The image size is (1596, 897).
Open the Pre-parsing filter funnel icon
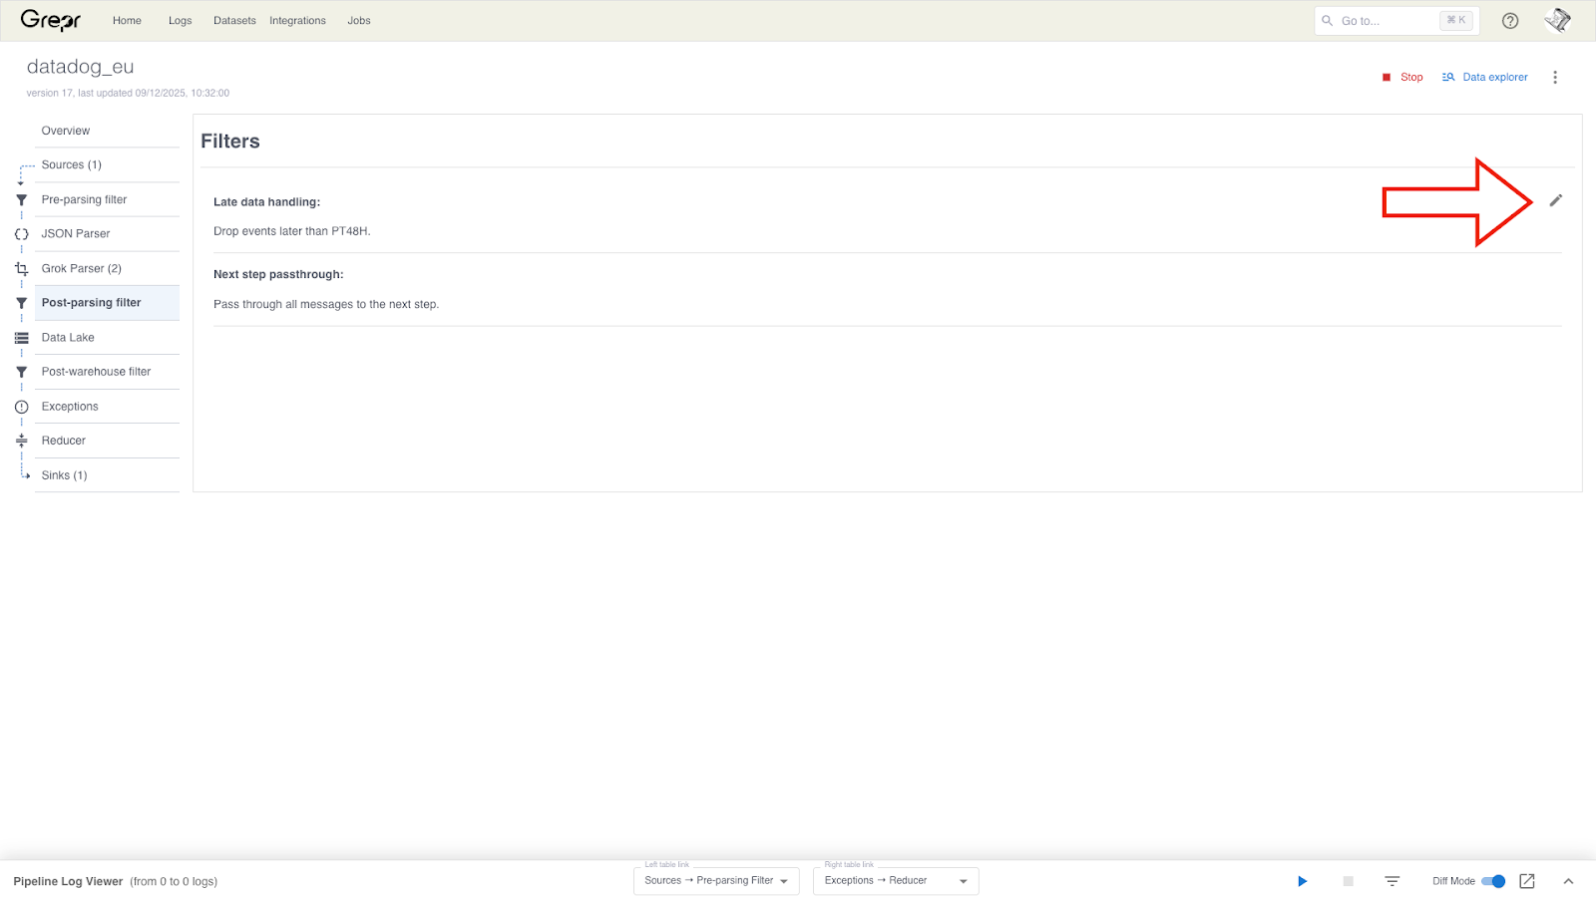pyautogui.click(x=21, y=199)
